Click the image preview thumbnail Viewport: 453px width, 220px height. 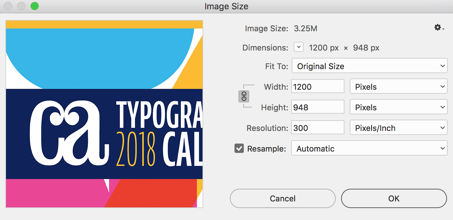tap(104, 114)
